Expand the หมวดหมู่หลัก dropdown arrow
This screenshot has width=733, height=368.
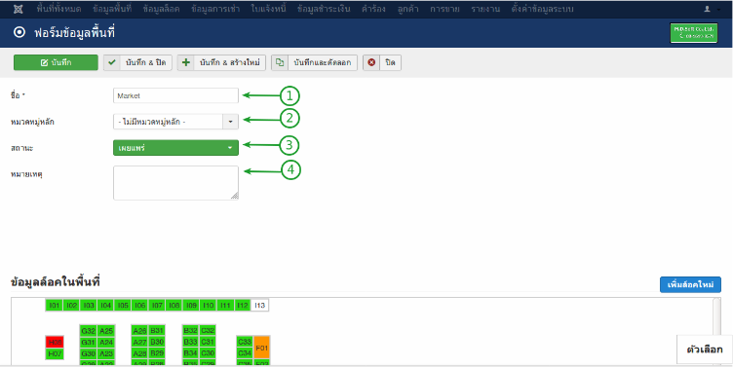pos(230,122)
